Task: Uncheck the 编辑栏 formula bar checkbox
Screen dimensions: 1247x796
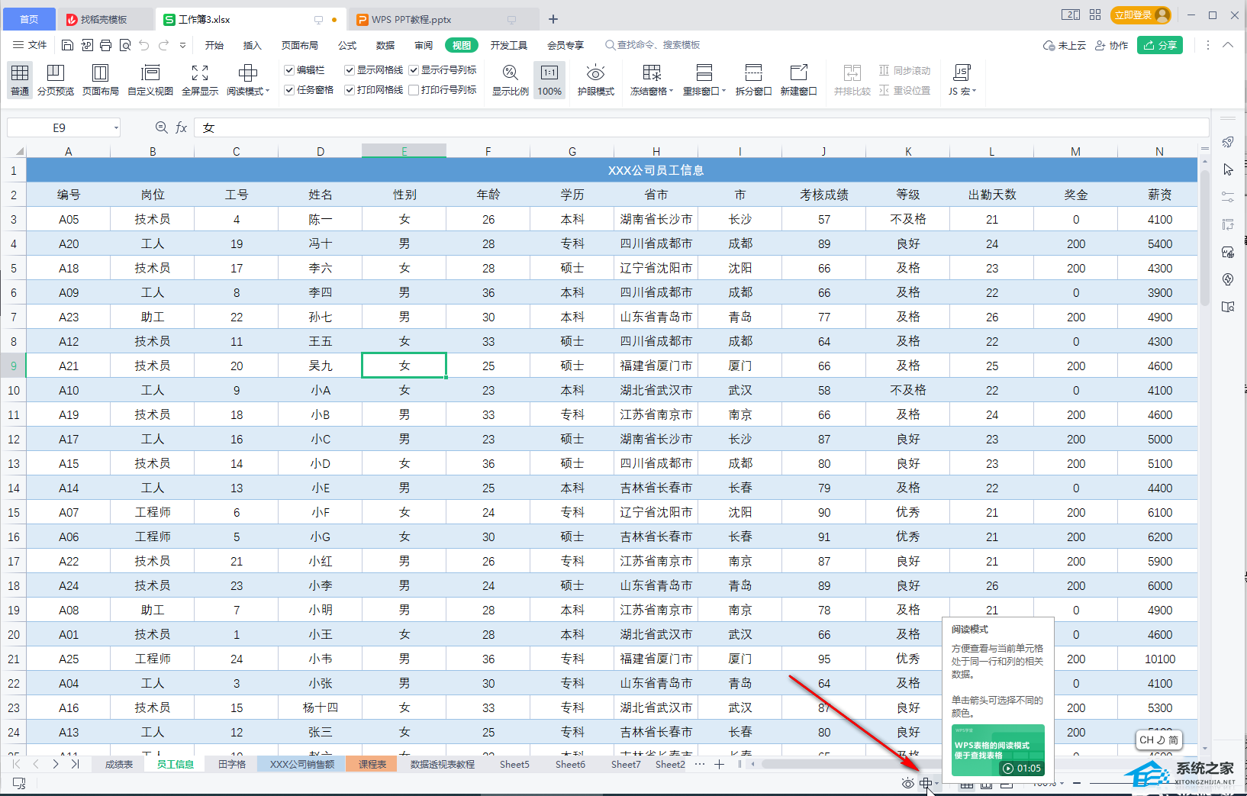Action: [x=290, y=70]
